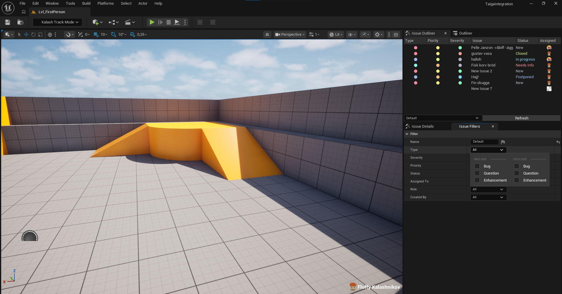
Task: Open the Created By filter dropdown
Action: (x=488, y=197)
